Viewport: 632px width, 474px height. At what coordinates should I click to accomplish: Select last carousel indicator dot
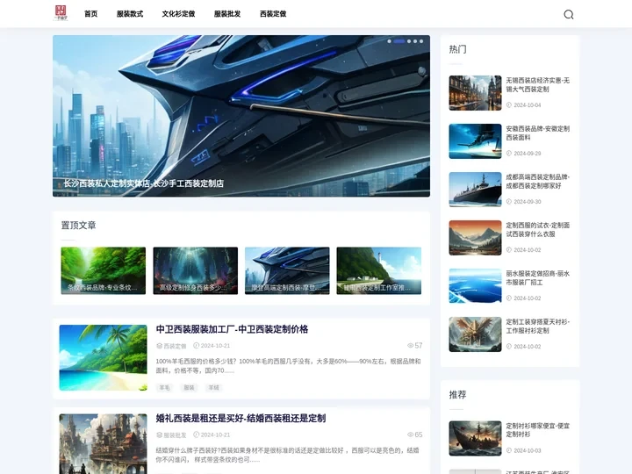pos(421,41)
